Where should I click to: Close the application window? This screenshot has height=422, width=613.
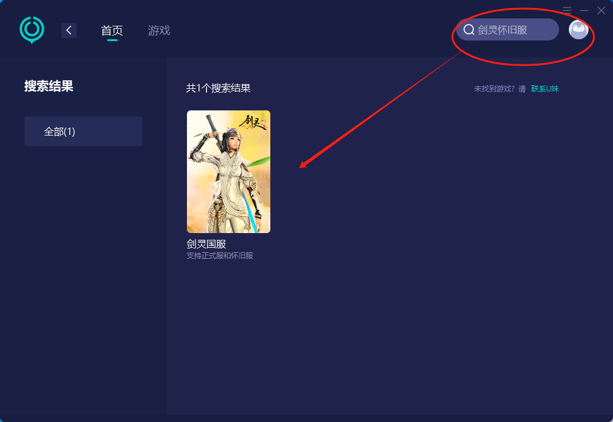coord(601,10)
